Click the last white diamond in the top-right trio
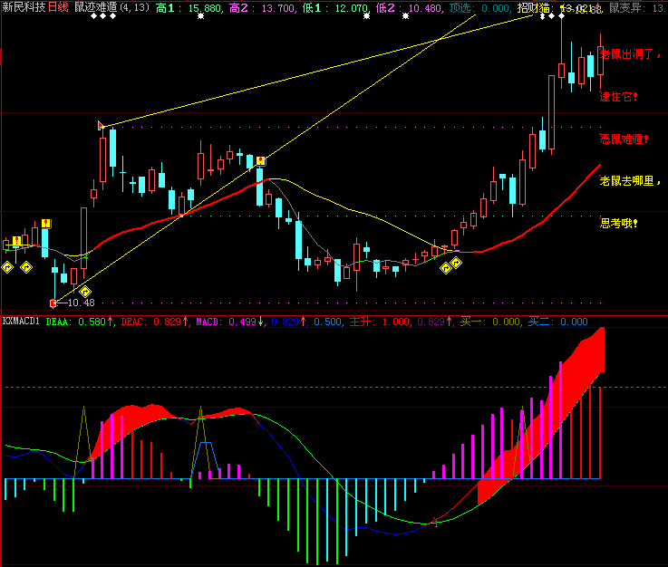 (561, 16)
